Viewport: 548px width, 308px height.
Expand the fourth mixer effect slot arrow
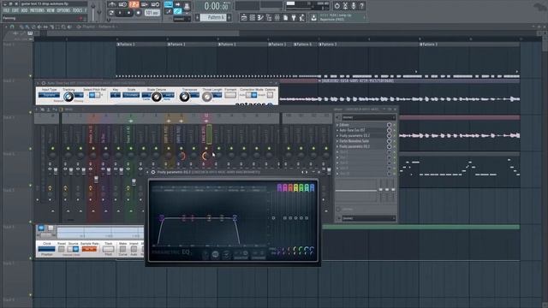[337, 141]
